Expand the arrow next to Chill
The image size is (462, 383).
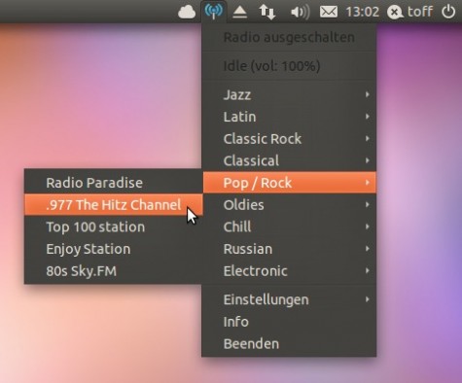tap(368, 226)
